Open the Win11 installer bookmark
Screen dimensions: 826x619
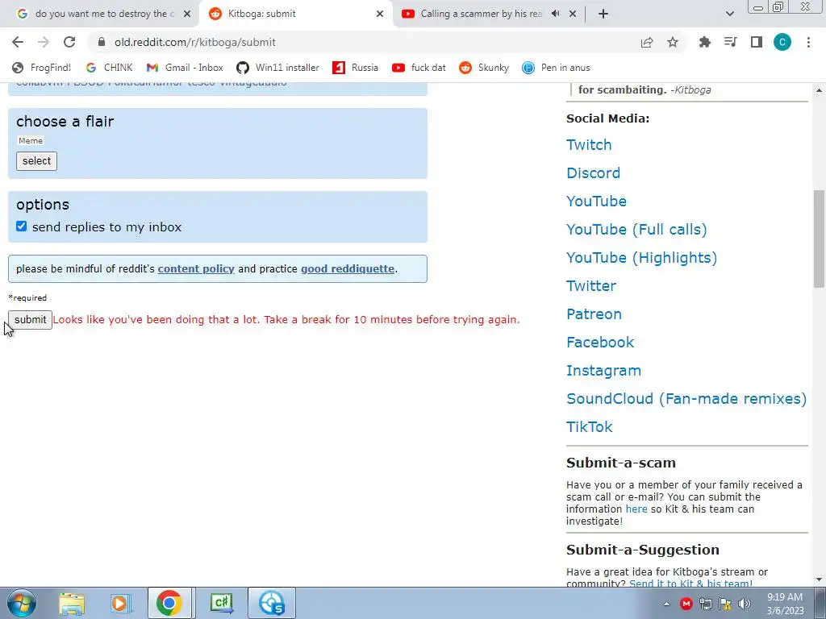point(277,68)
